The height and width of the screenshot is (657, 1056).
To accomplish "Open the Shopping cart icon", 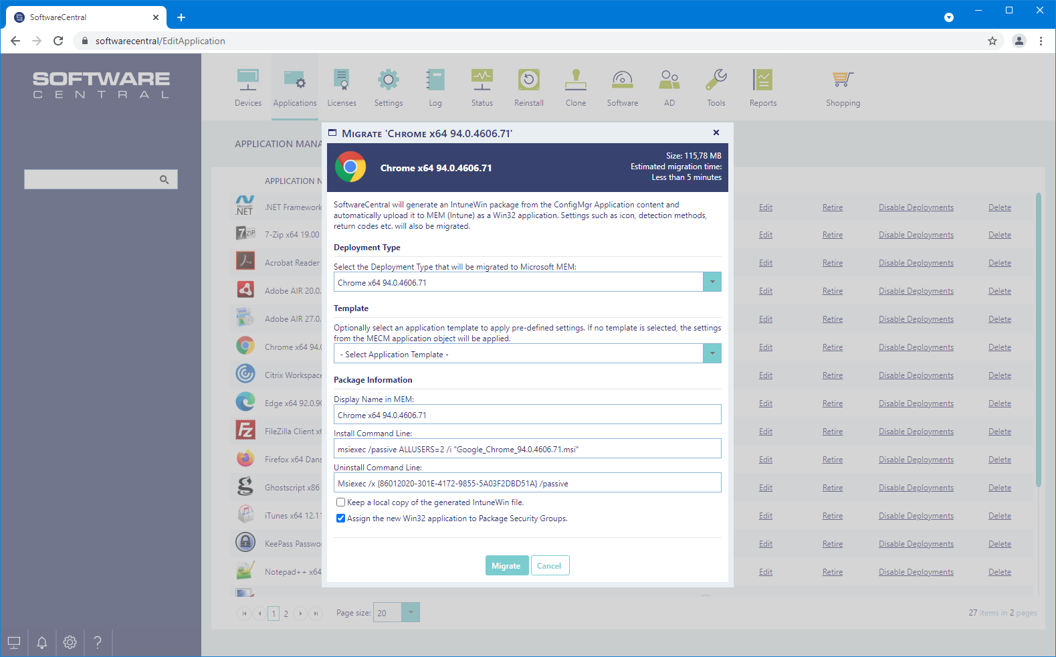I will pos(843,81).
